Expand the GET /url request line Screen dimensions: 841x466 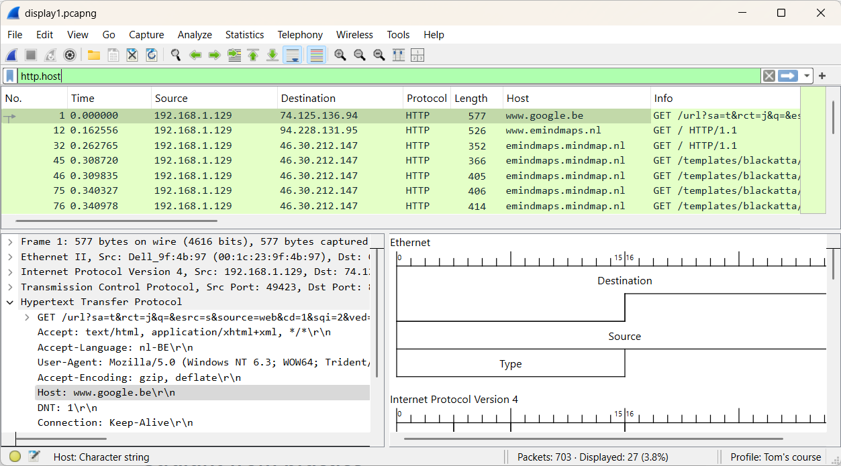coord(27,317)
